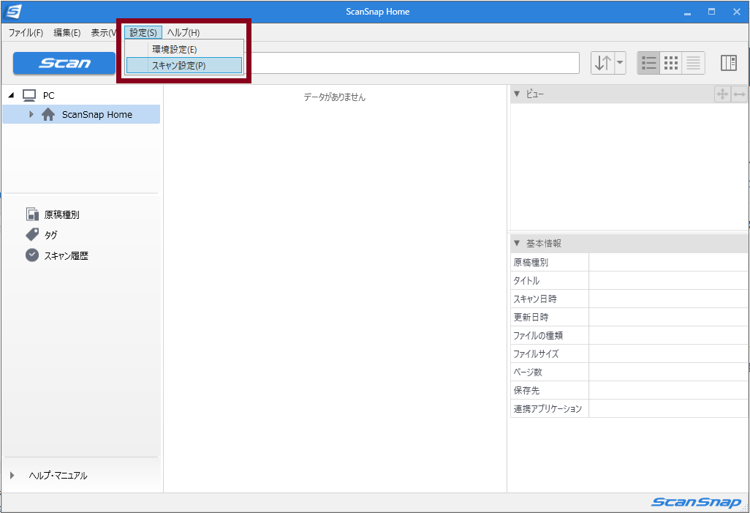Screen dimensions: 750x513
Task: Switch to the detail lines view
Action: 693,63
